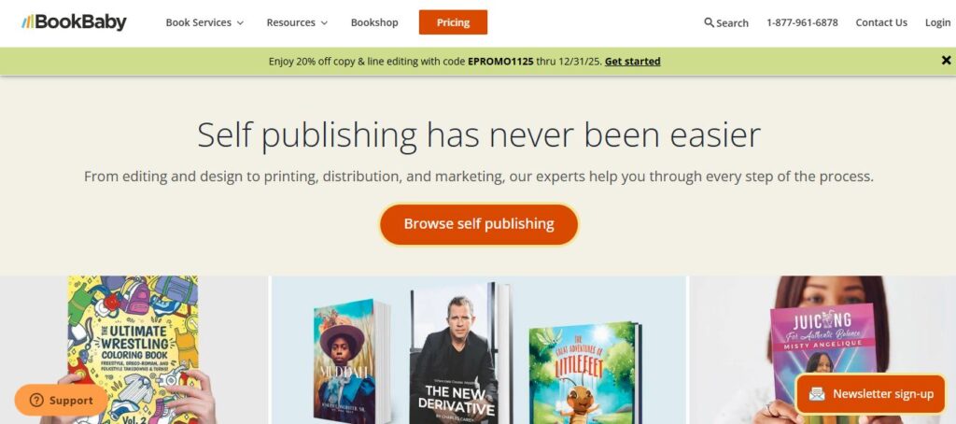The image size is (956, 424).
Task: Expand the Resources dropdown chevron
Action: (x=324, y=23)
